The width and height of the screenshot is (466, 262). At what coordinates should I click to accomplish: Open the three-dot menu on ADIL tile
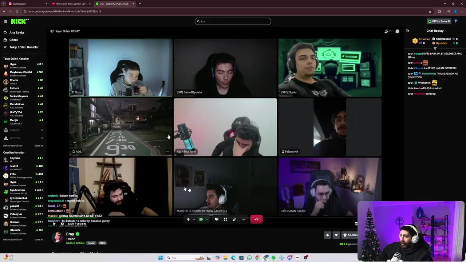coord(167,152)
